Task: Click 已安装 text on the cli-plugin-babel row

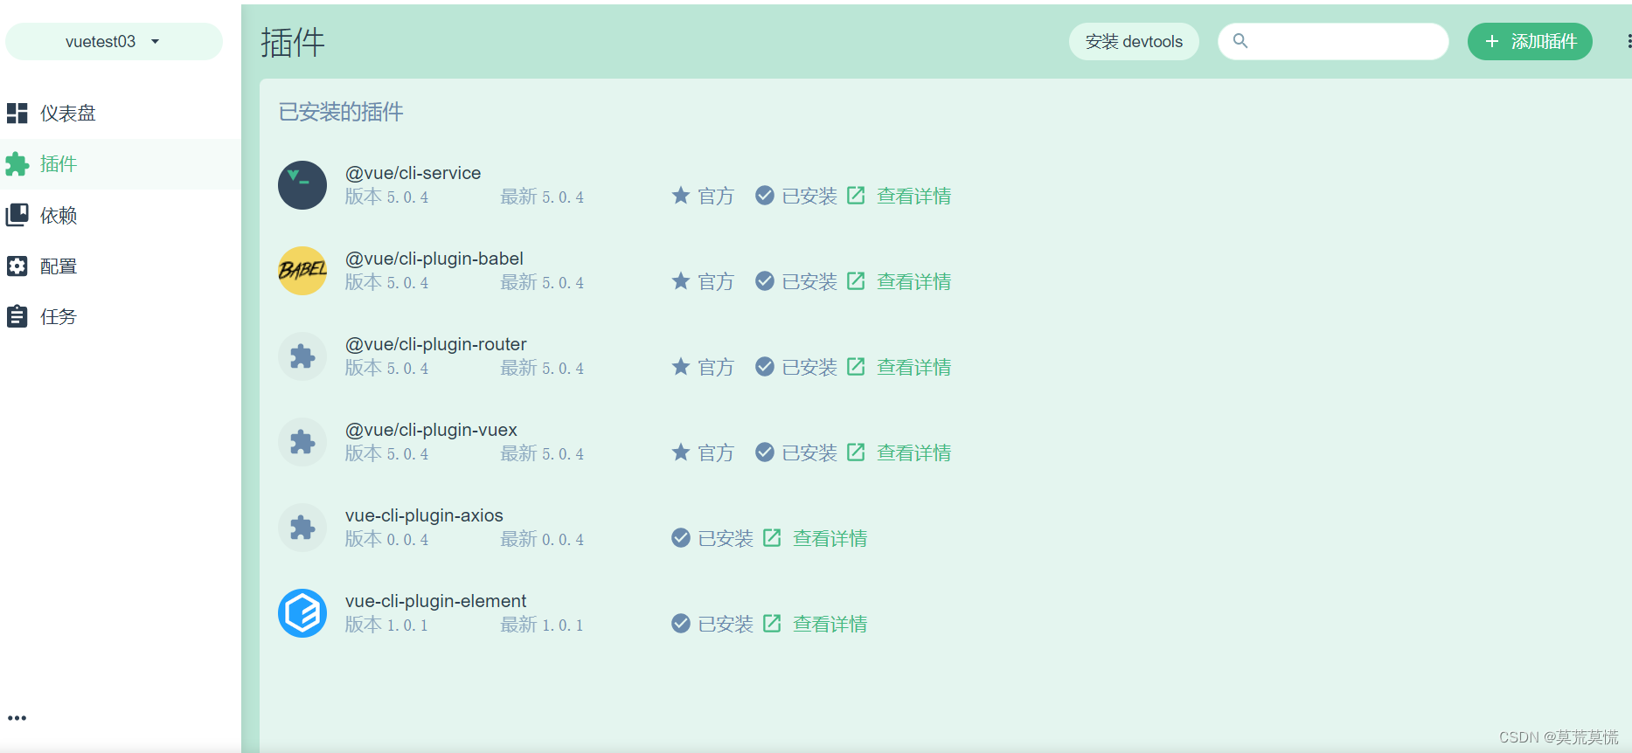Action: click(809, 281)
